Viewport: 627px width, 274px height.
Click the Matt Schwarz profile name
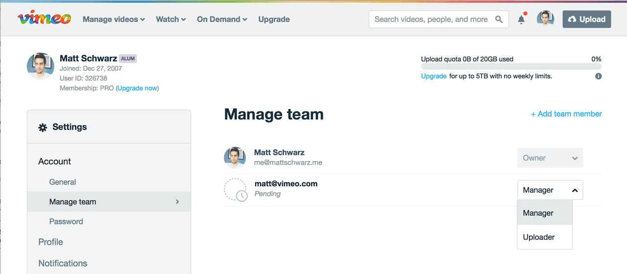88,58
